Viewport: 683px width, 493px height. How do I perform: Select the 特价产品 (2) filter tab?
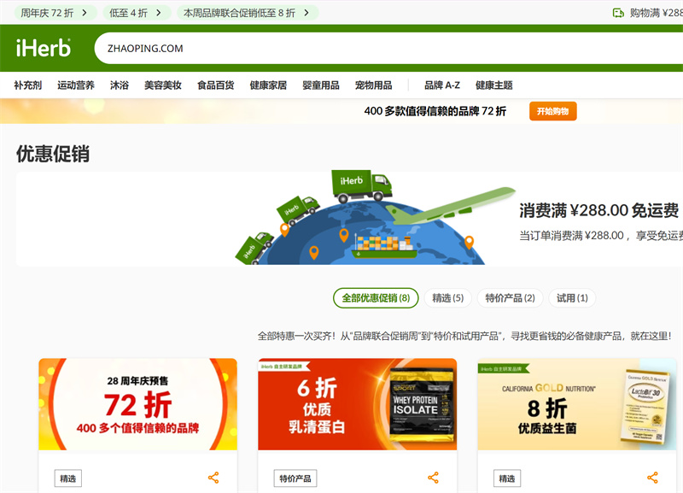click(510, 298)
